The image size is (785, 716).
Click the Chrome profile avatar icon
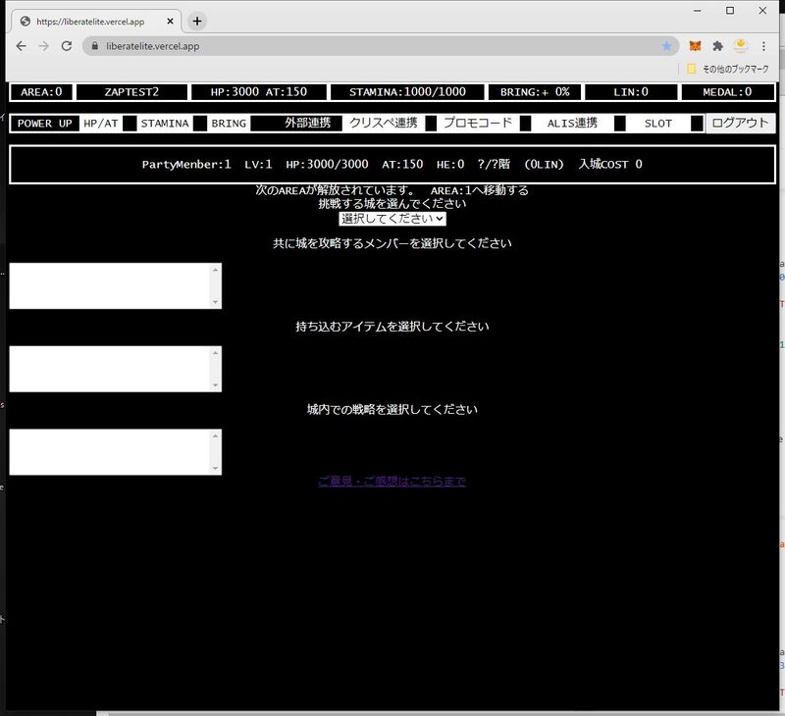click(x=742, y=46)
